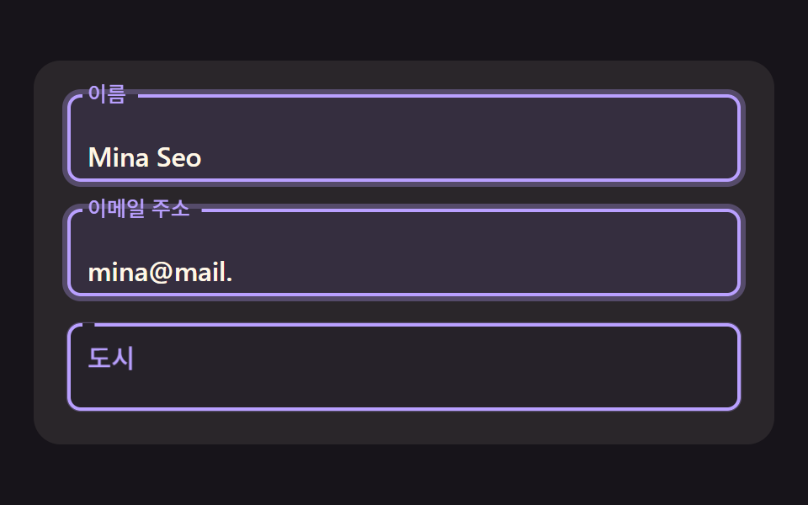
Task: Focus the 이메일 주소 input field
Action: click(x=404, y=252)
